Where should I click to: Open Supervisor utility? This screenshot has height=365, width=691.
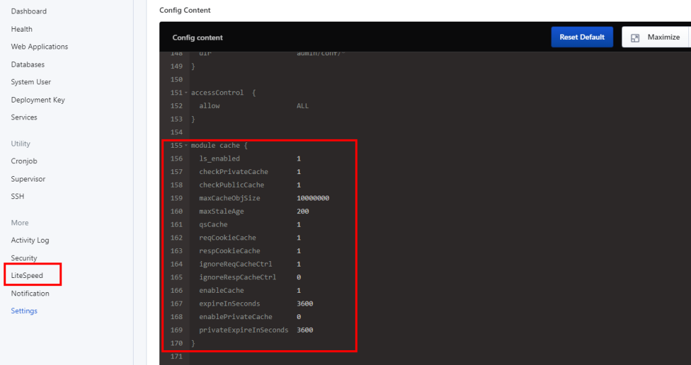tap(28, 179)
